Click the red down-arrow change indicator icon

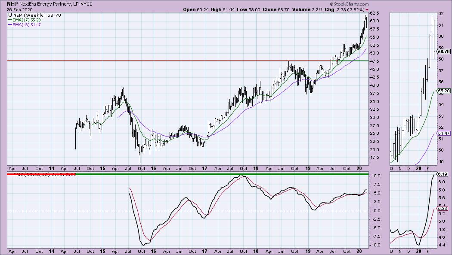tap(367, 10)
